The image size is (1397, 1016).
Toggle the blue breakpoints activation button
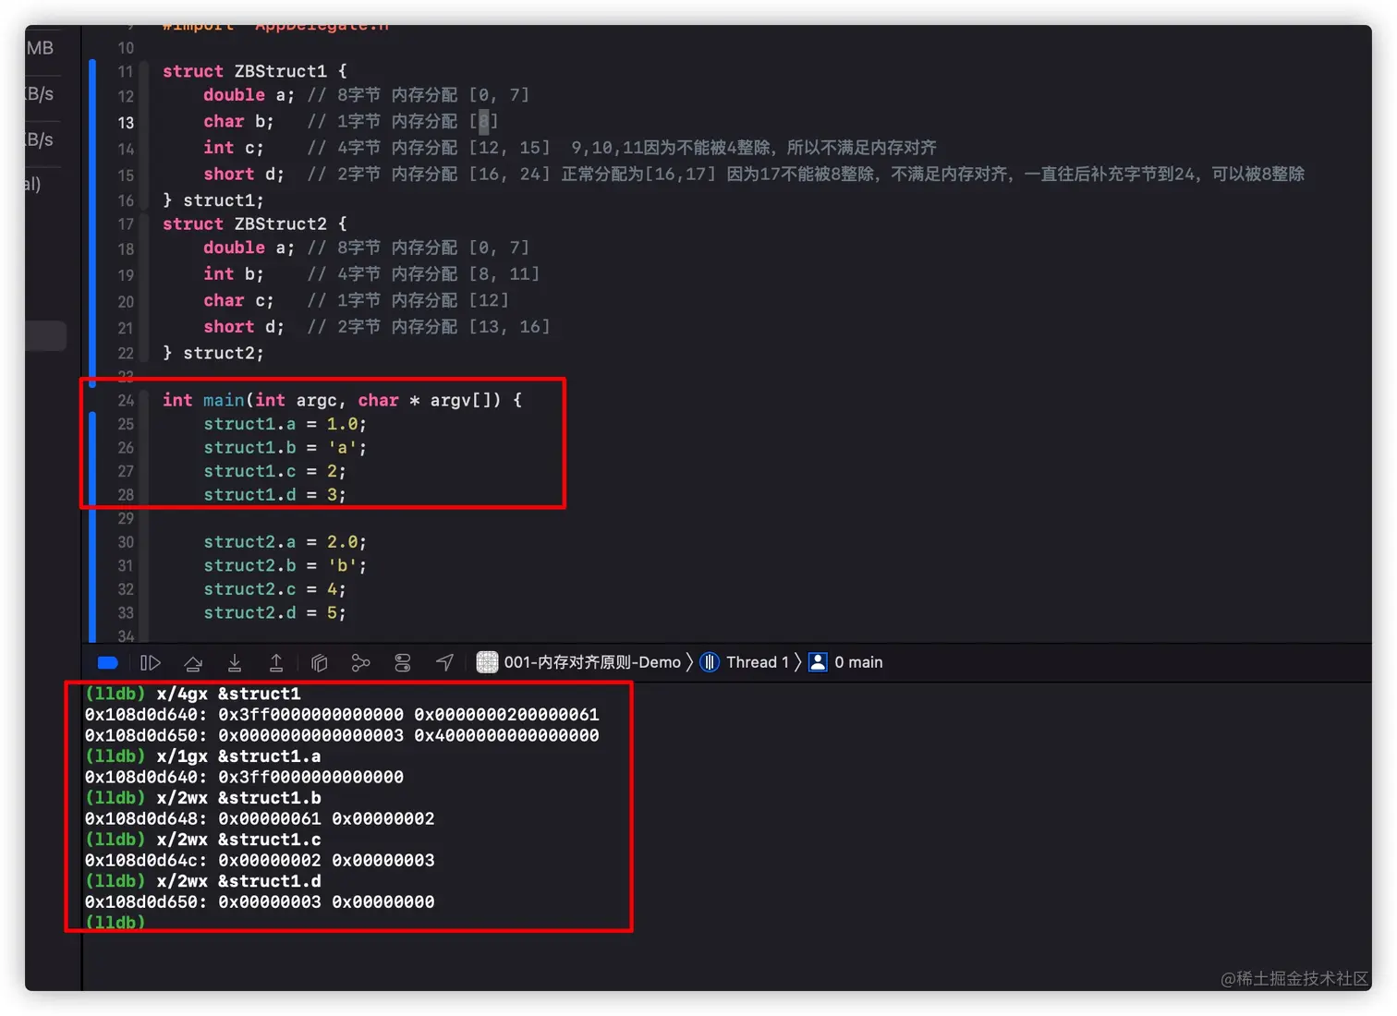107,662
